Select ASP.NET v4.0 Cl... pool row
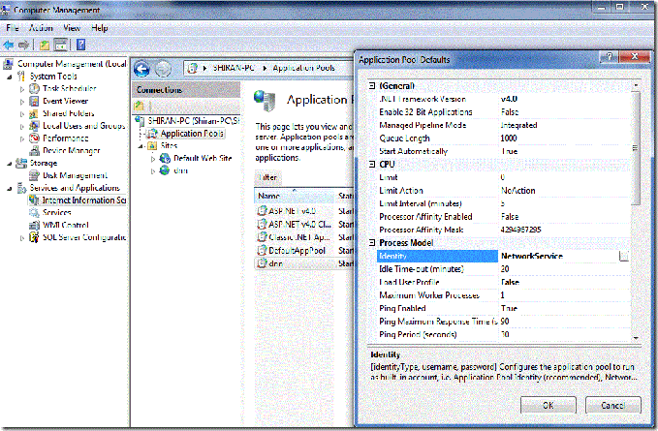This screenshot has height=431, width=658. (304, 224)
